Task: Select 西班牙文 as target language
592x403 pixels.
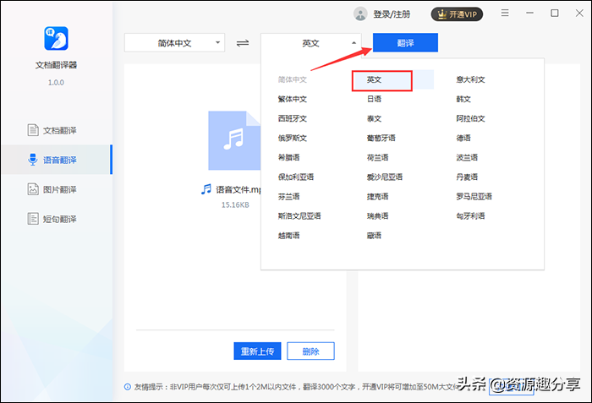Action: pos(293,118)
